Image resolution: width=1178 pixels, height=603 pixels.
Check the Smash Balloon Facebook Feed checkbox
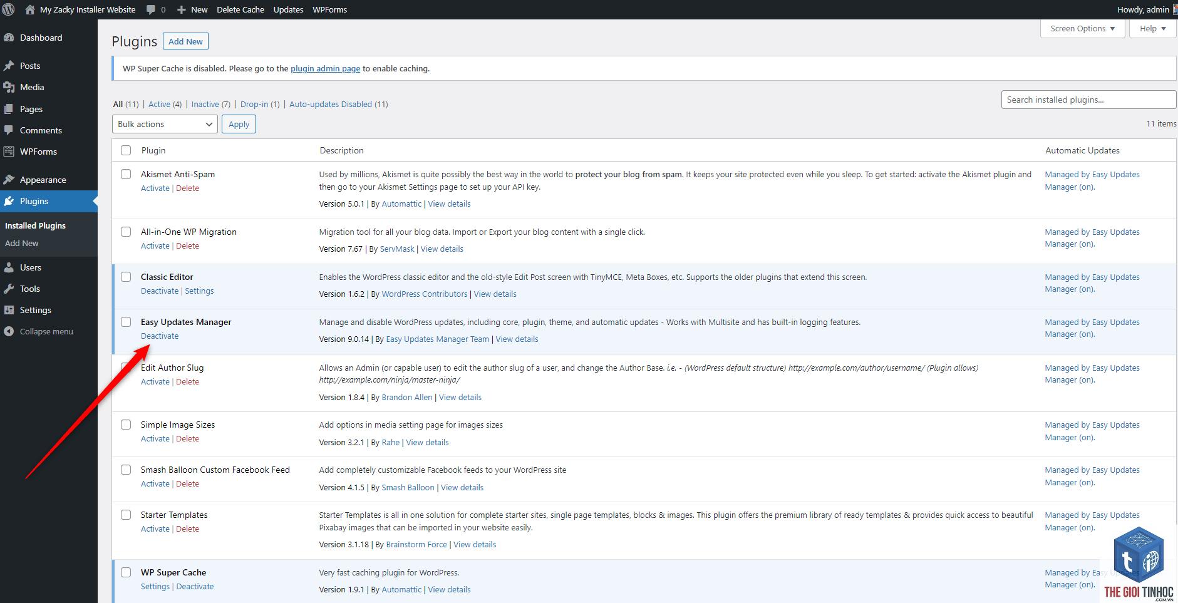tap(126, 470)
